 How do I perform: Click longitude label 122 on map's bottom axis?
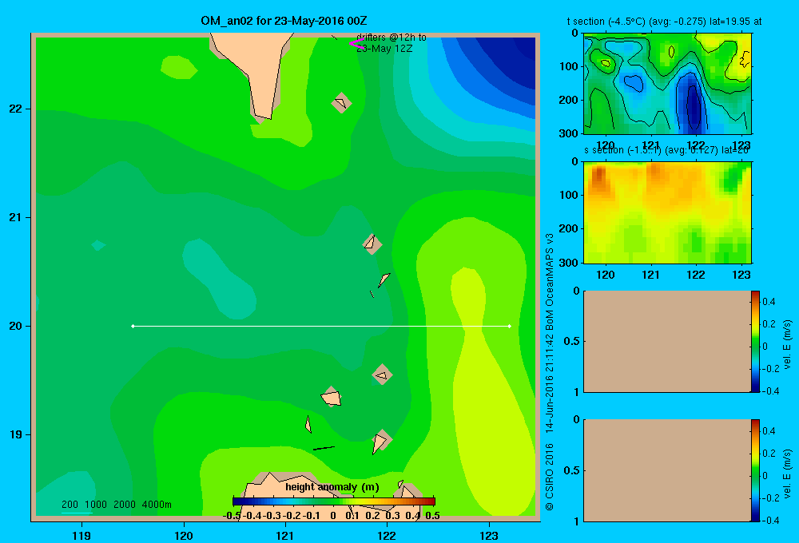point(387,535)
